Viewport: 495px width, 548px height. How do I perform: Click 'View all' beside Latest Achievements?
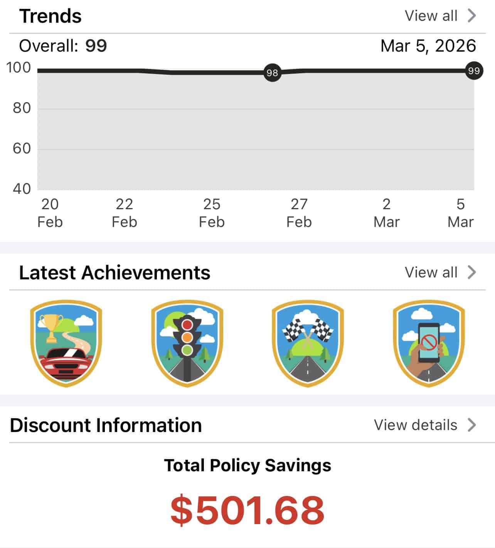click(431, 272)
